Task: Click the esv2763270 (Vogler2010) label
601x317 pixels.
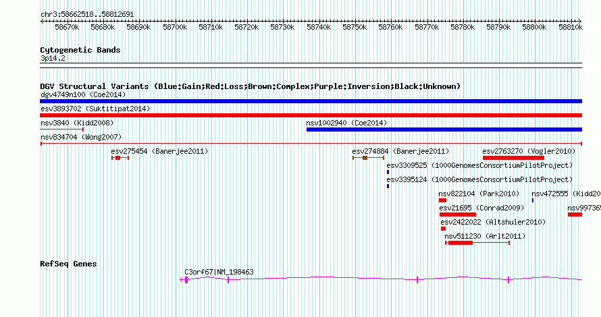Action: 529,151
